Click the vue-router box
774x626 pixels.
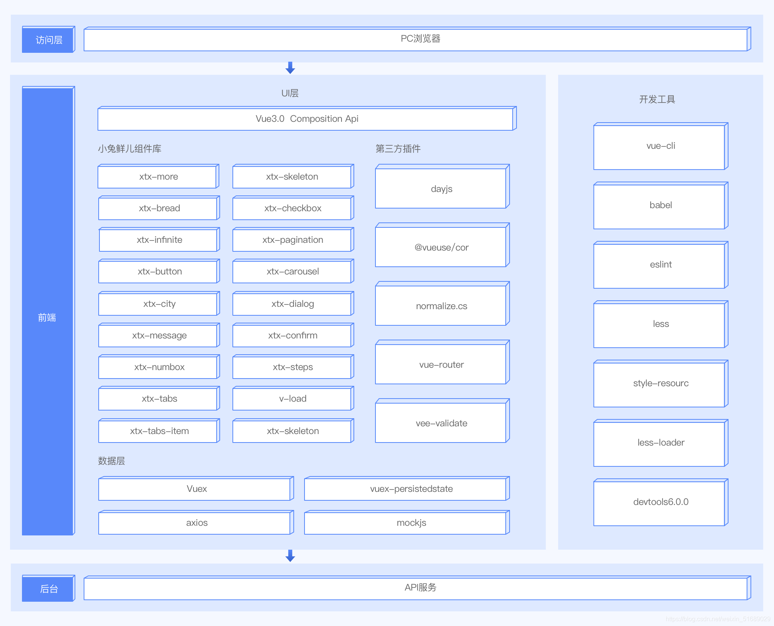(x=442, y=362)
